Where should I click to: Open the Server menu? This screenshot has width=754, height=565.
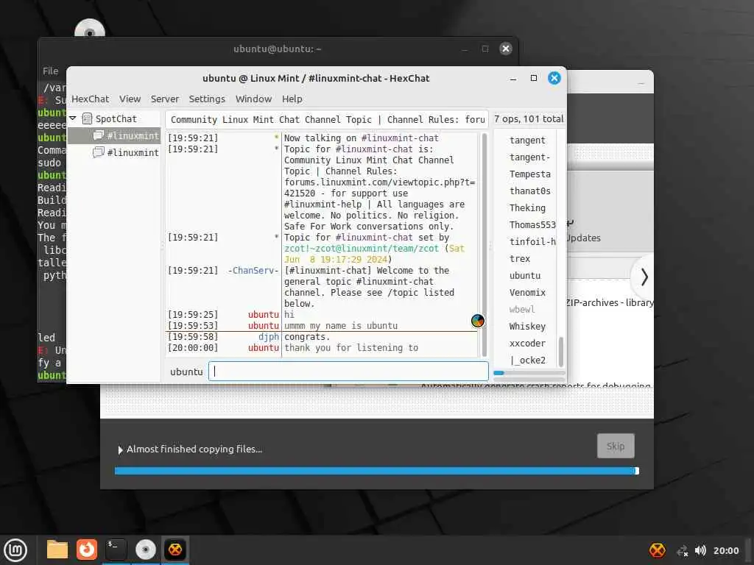click(164, 99)
